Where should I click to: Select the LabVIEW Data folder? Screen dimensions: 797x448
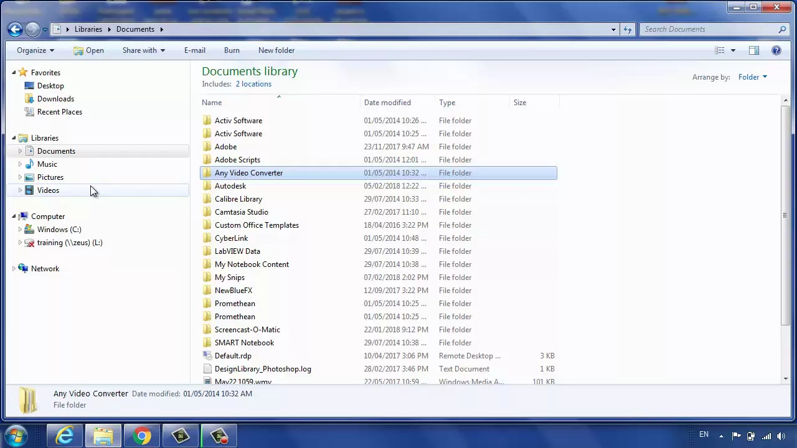tap(237, 251)
